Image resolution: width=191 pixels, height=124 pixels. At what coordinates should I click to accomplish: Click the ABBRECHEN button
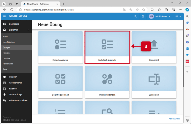point(174,119)
